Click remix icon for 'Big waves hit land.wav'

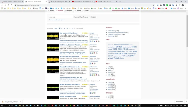(x=95, y=42)
